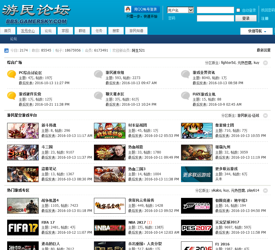The image size is (275, 250).
Task: Click the 游戏硬件发烧 orange bubble icon
Action: coord(11,96)
